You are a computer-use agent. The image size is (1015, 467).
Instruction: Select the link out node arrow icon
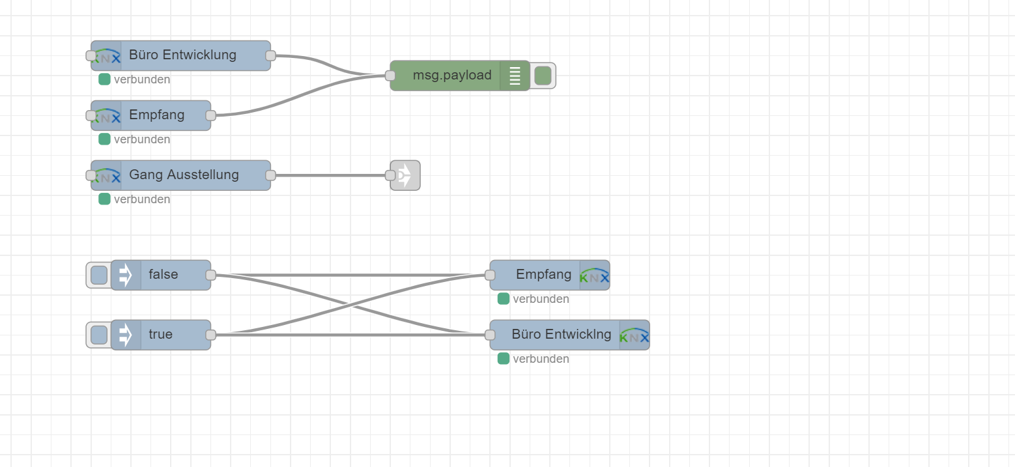pos(405,176)
